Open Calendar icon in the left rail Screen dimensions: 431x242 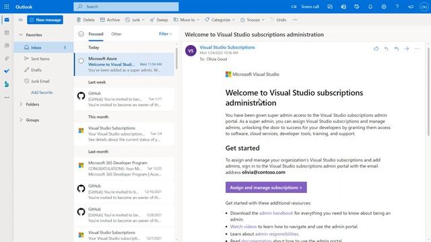click(7, 33)
